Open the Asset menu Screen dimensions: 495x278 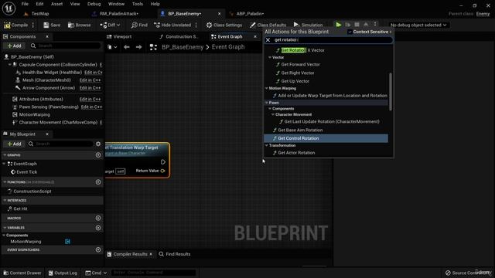pyautogui.click(x=56, y=4)
